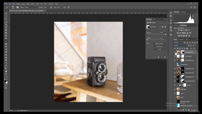202x114 pixels.
Task: Open the layer Opacity dropdown arrow
Action: pos(197,46)
